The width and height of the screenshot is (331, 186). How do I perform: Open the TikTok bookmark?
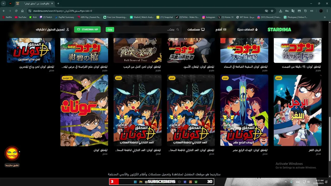pyautogui.click(x=187, y=17)
